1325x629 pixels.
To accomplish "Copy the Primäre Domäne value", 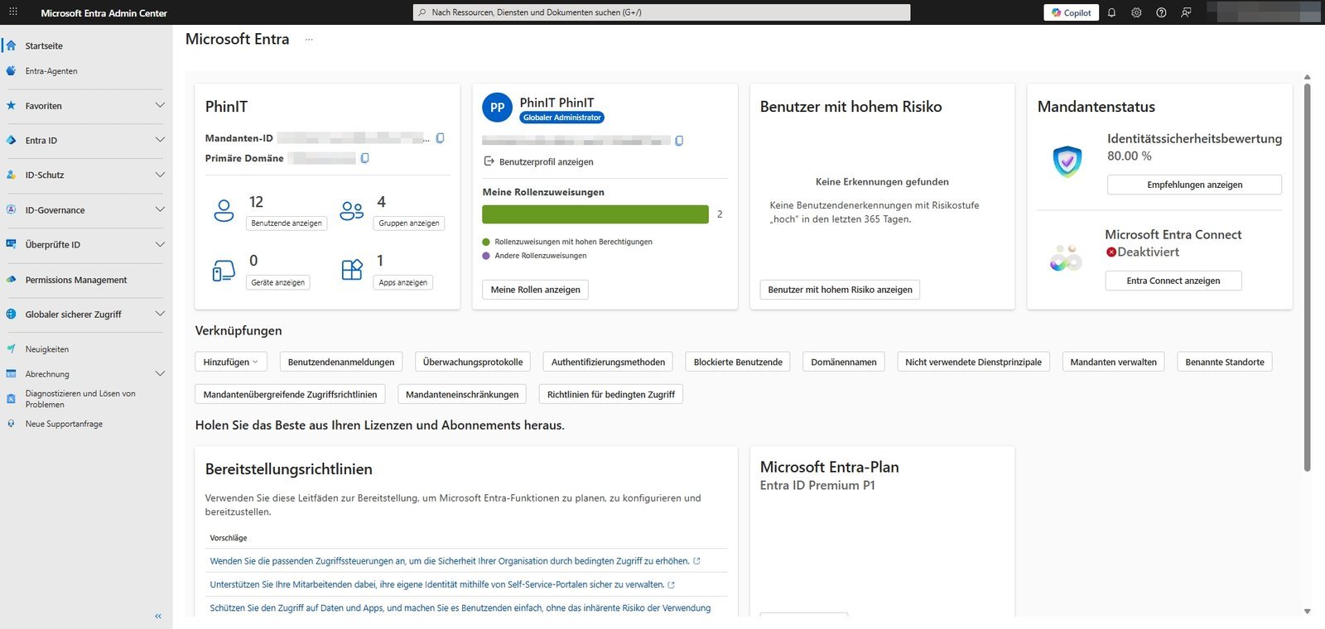I will click(x=365, y=158).
